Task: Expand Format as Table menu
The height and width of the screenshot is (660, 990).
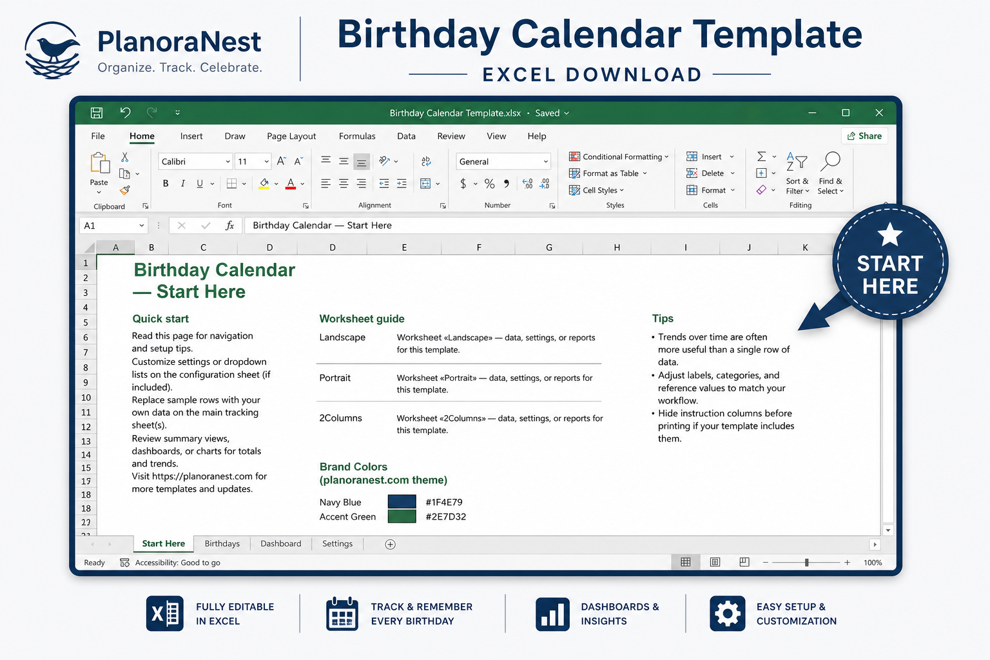Action: coord(608,173)
